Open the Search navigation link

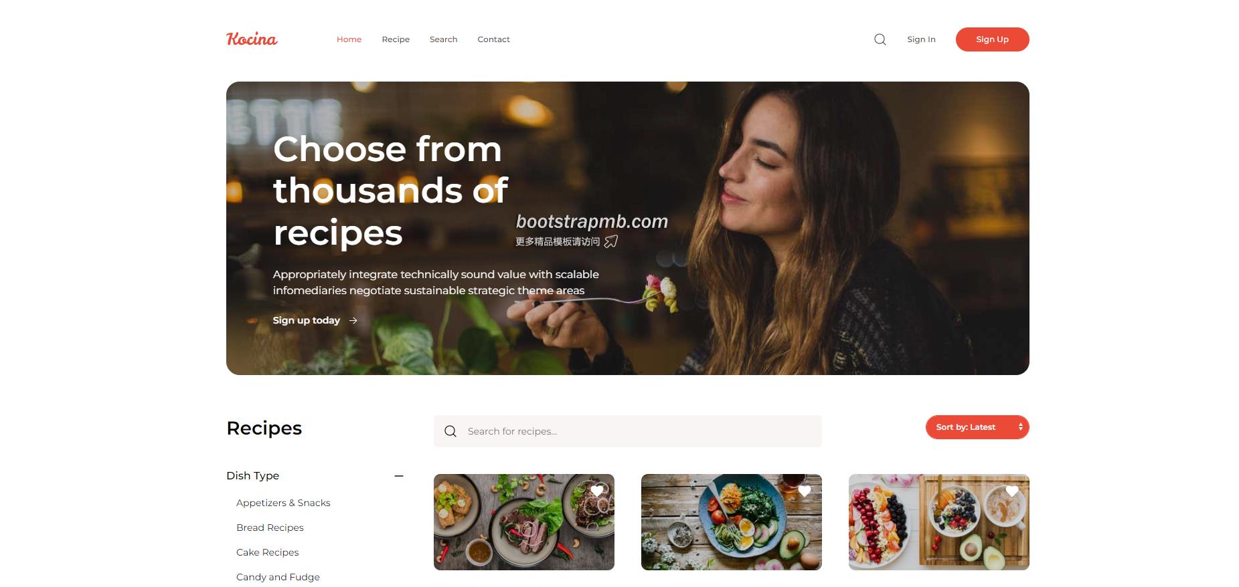point(443,39)
